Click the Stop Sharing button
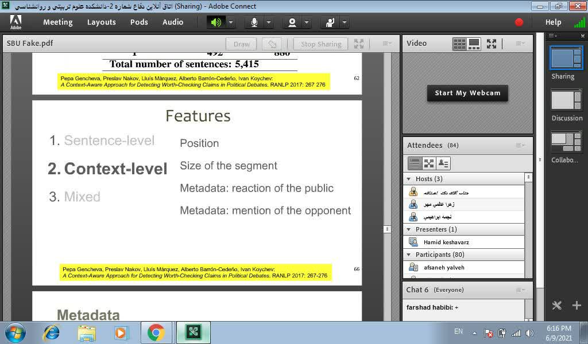Image resolution: width=588 pixels, height=344 pixels. [x=320, y=44]
